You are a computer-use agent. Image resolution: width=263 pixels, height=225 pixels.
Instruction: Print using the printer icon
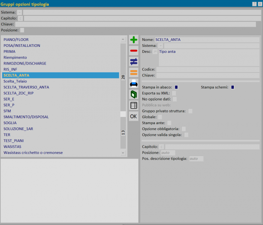(133, 84)
